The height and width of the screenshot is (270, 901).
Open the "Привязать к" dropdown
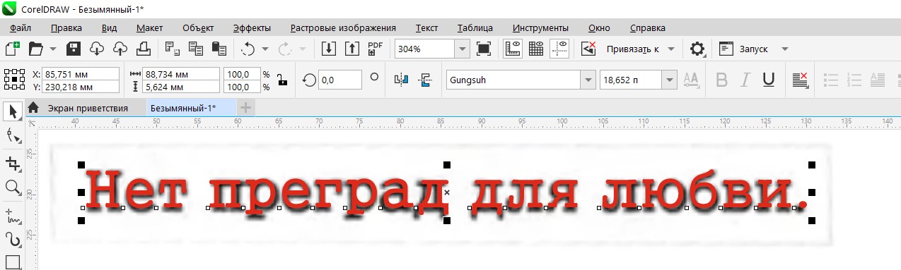[x=640, y=49]
